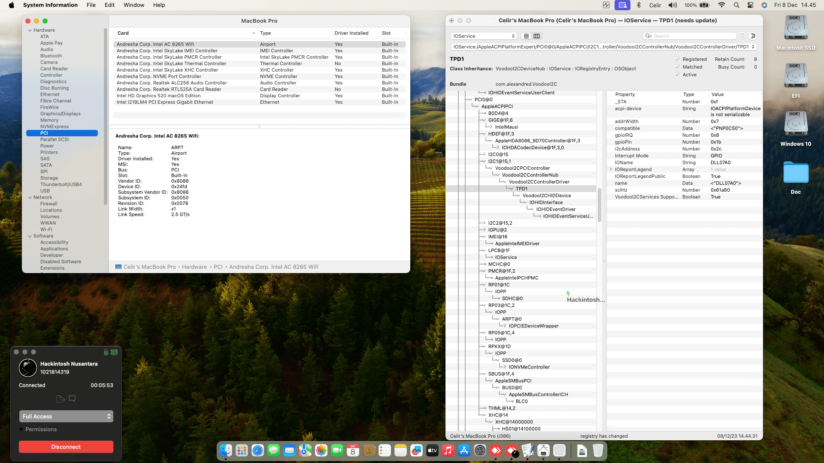Open the chat icon in AnyDesk panel
The height and width of the screenshot is (463, 824).
click(x=72, y=399)
